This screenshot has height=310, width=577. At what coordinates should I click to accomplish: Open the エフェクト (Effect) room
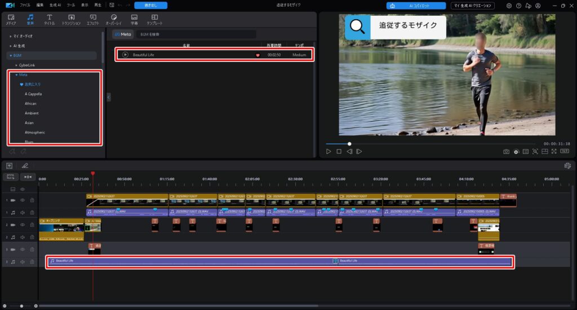tap(92, 19)
